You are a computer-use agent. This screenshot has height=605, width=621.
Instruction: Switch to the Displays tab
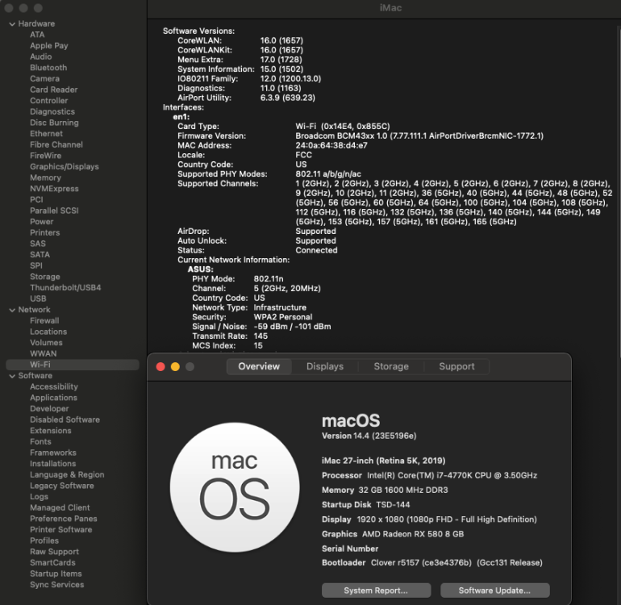tap(325, 366)
